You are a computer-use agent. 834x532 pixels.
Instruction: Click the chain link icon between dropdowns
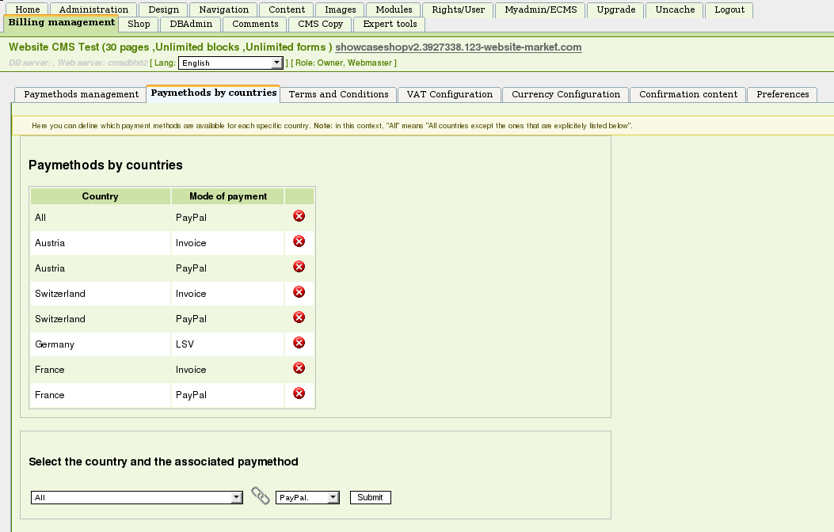point(260,496)
